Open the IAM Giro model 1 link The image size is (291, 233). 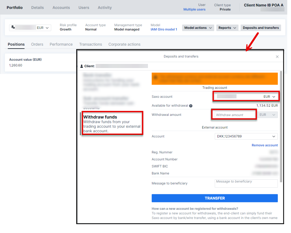pos(164,30)
